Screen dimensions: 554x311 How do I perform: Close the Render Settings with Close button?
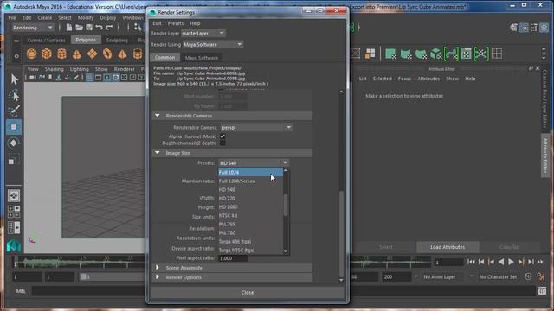tap(248, 292)
